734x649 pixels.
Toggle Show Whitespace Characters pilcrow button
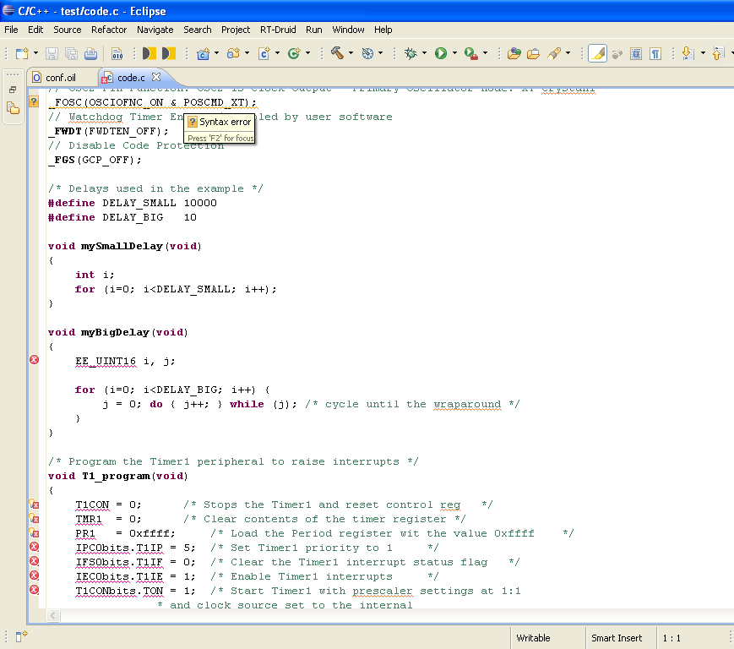point(655,54)
